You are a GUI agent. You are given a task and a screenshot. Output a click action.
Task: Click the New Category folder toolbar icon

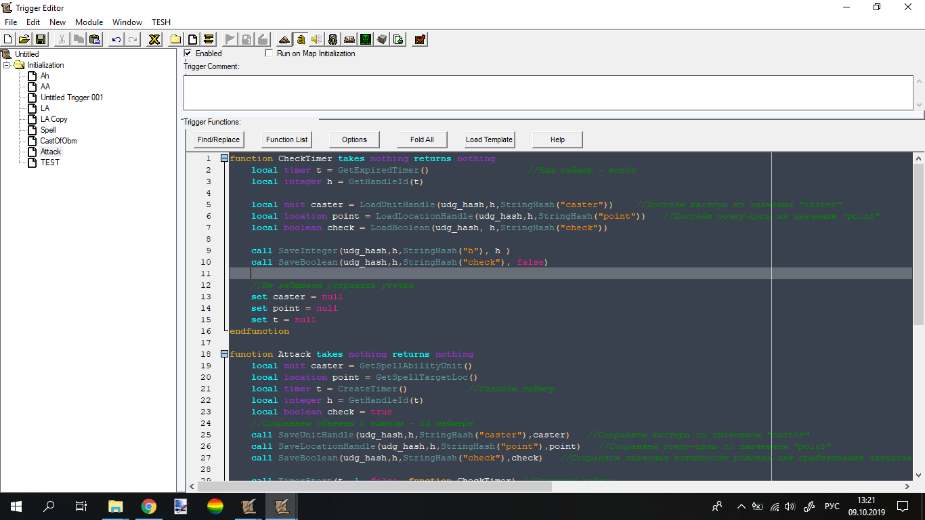click(175, 39)
